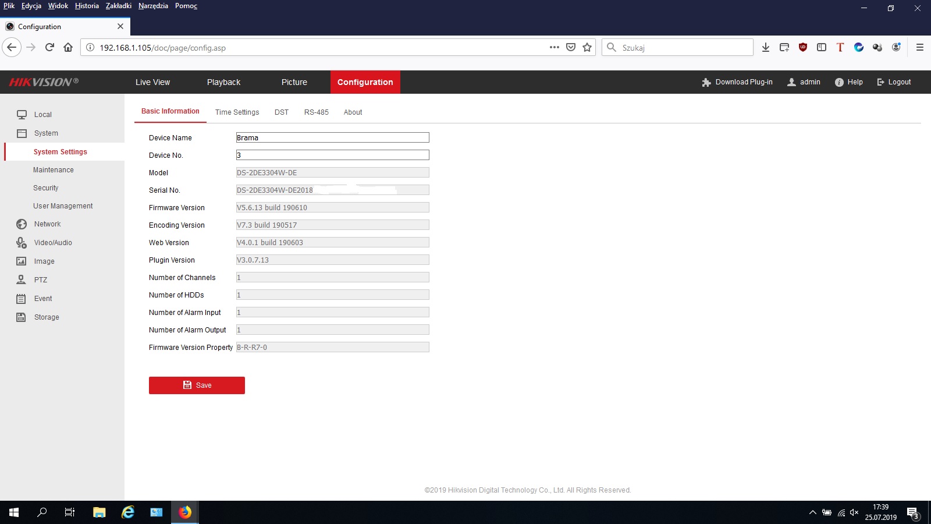Click the Device Name input field
Image resolution: width=931 pixels, height=524 pixels.
coord(332,138)
